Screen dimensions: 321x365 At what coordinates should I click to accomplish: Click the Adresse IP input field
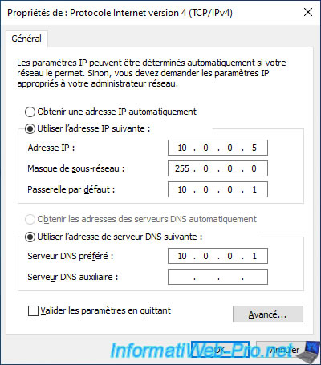click(217, 148)
